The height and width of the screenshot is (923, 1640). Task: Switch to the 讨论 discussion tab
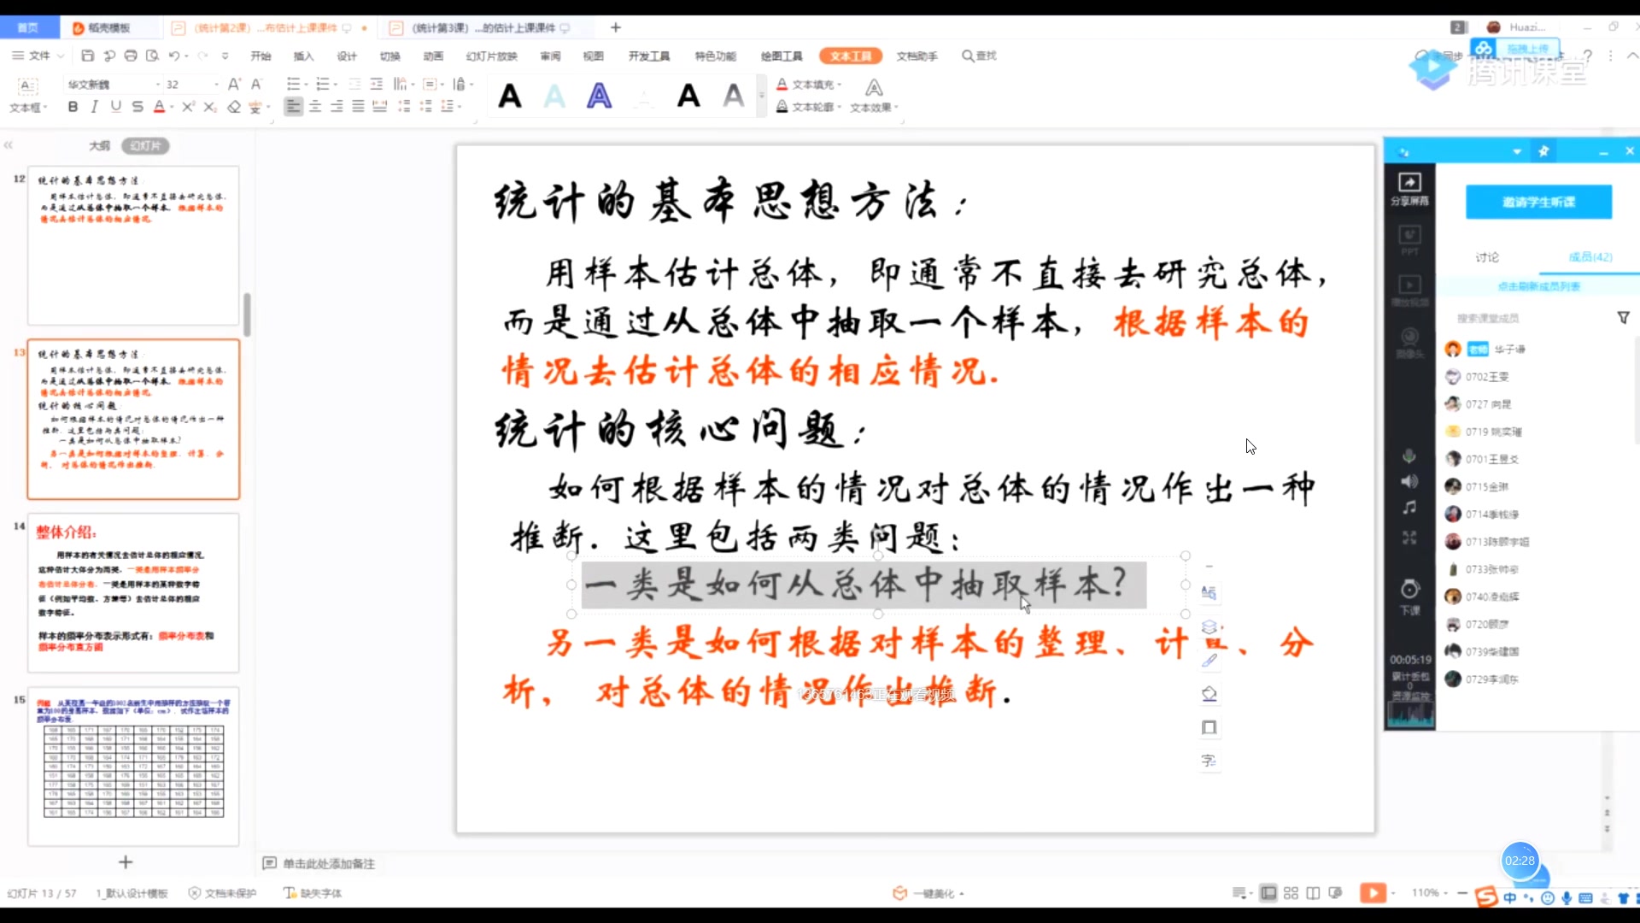click(1486, 256)
